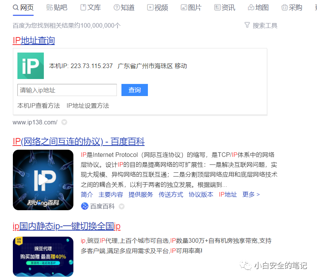Click the 贴吧 tab icon

(49, 8)
